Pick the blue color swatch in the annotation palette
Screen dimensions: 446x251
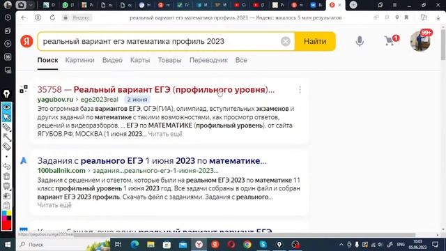click(4, 213)
